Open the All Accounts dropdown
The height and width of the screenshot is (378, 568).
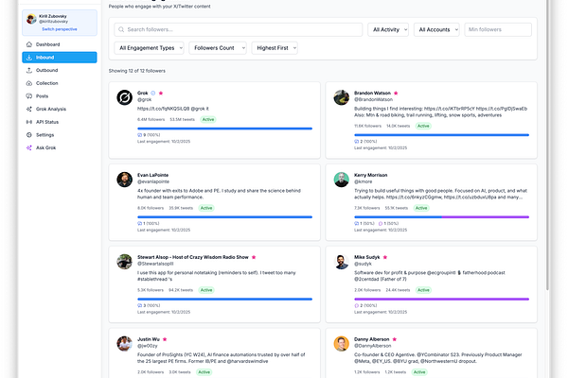point(436,29)
